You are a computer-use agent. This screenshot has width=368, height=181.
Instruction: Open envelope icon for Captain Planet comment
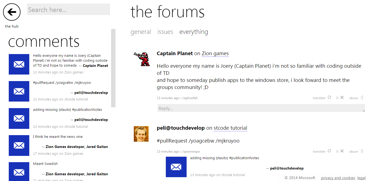[x=19, y=64]
